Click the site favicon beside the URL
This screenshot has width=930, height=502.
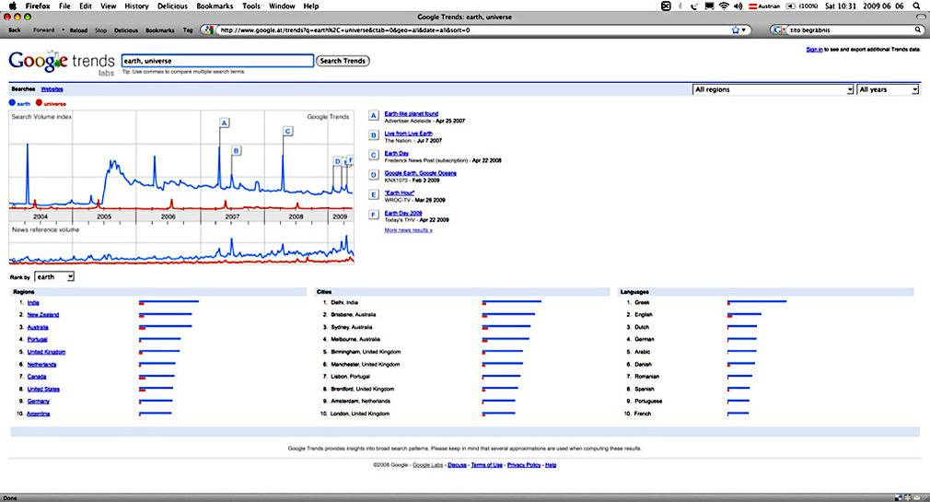click(x=208, y=29)
